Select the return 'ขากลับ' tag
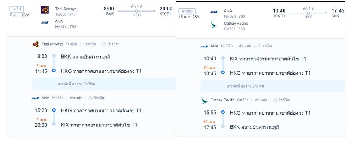Image resolution: width=354 pixels, height=141 pixels. [187, 11]
